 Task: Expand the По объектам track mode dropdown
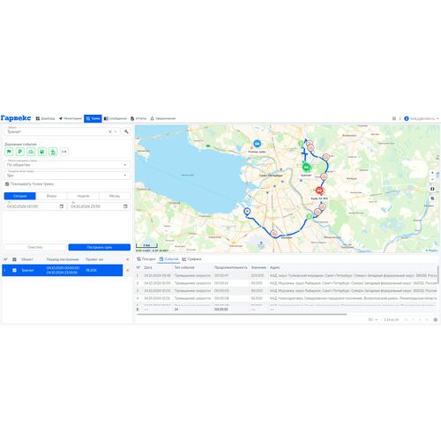[x=67, y=165]
